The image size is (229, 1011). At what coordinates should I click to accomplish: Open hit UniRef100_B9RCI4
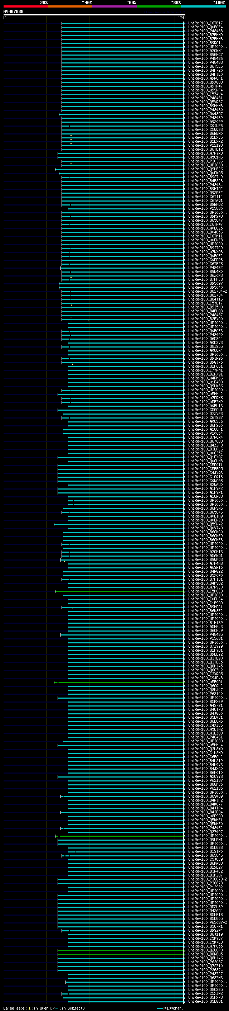[x=205, y=43]
